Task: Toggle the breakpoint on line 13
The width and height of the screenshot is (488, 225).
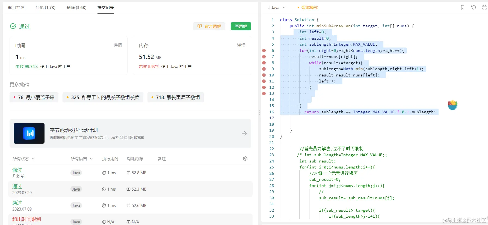Action: [x=264, y=93]
